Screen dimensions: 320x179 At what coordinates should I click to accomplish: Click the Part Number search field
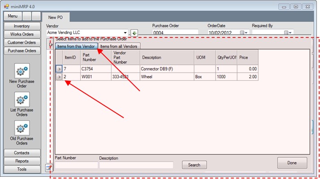click(x=76, y=165)
